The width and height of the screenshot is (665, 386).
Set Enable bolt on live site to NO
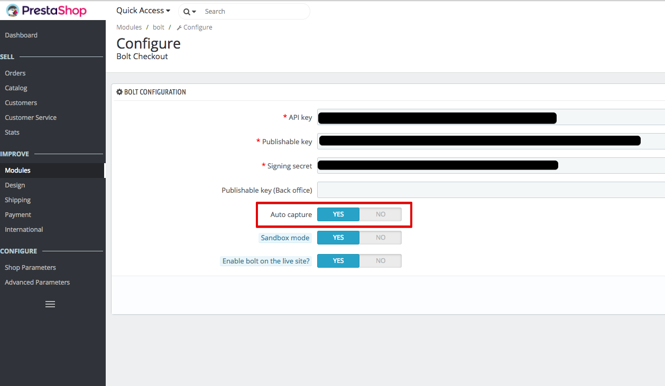(381, 261)
